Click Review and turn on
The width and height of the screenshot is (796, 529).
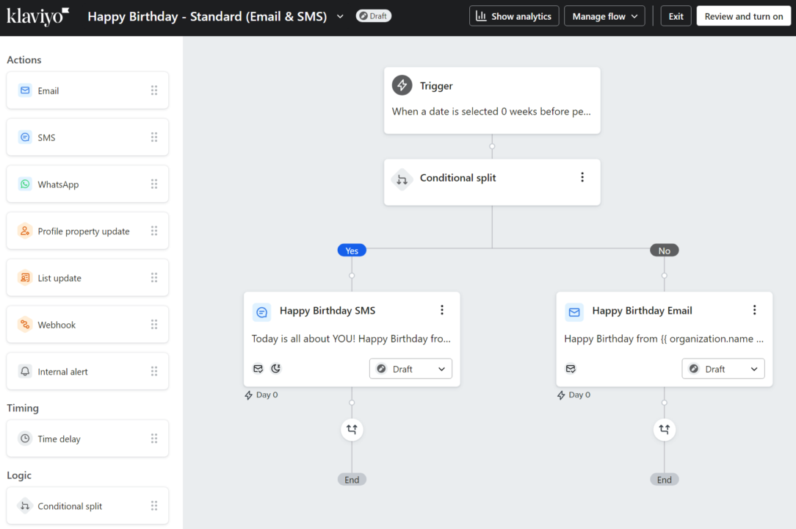coord(743,15)
